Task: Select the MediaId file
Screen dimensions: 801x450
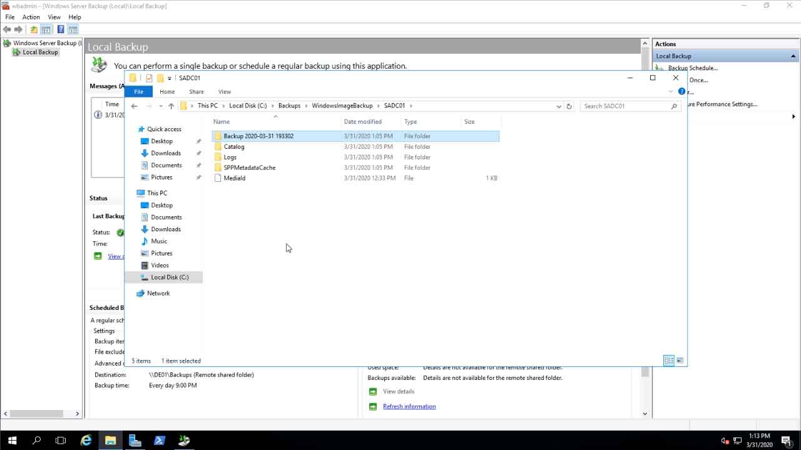Action: (234, 178)
